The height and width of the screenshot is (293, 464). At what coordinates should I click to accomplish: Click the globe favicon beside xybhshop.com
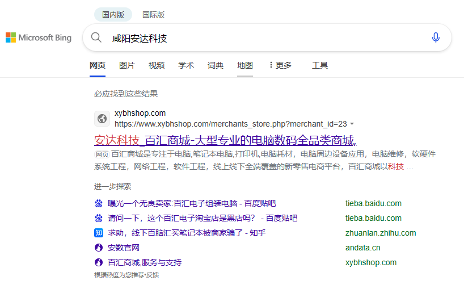[102, 119]
